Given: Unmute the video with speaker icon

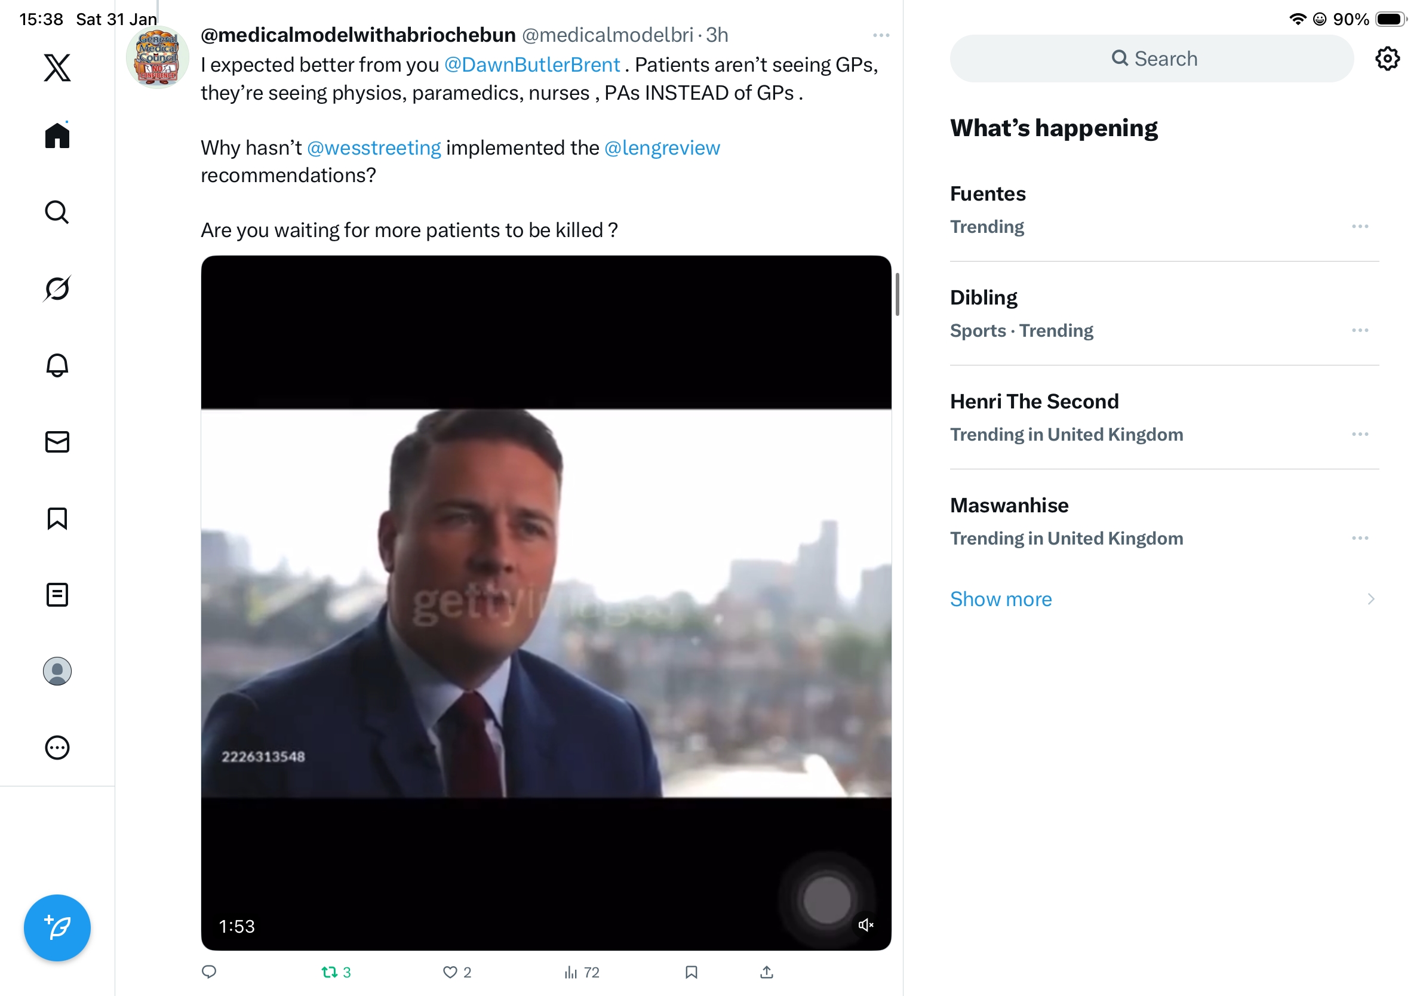Looking at the screenshot, I should pyautogui.click(x=865, y=924).
